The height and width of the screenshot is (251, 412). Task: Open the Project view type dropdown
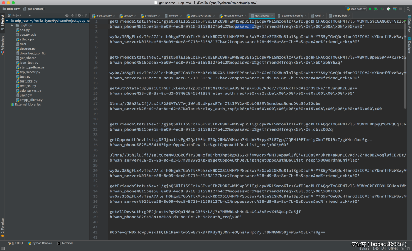coord(30,15)
